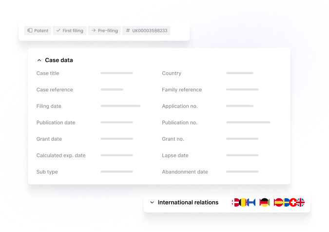This screenshot has width=329, height=232.
Task: Click the arrow icon on Pre-filing chip
Action: pyautogui.click(x=94, y=30)
